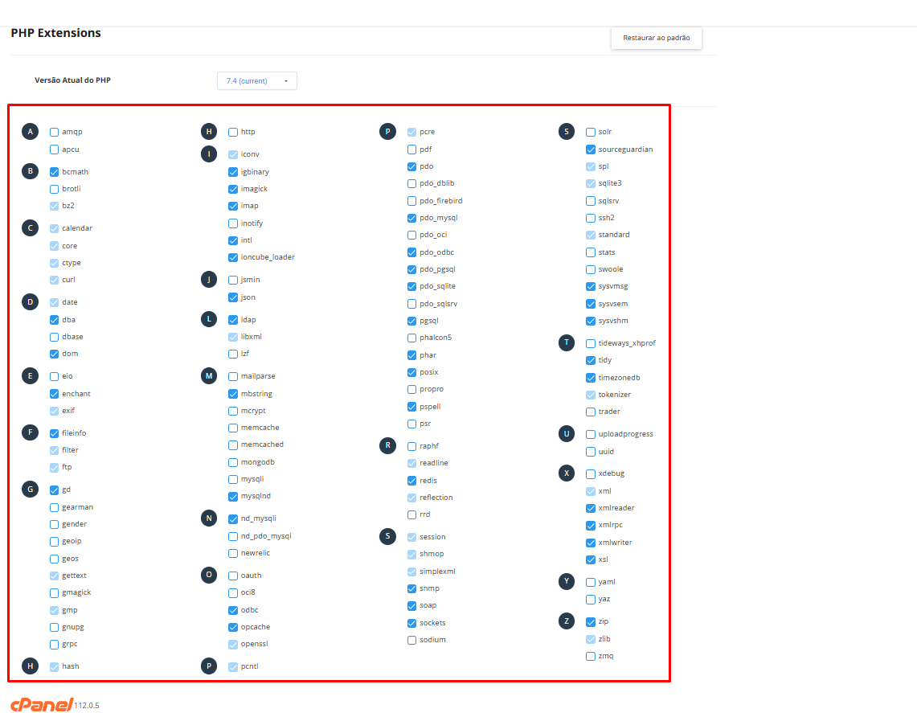Screen dimensions: 917x713
Task: Click the letter T section badge
Action: (x=567, y=343)
